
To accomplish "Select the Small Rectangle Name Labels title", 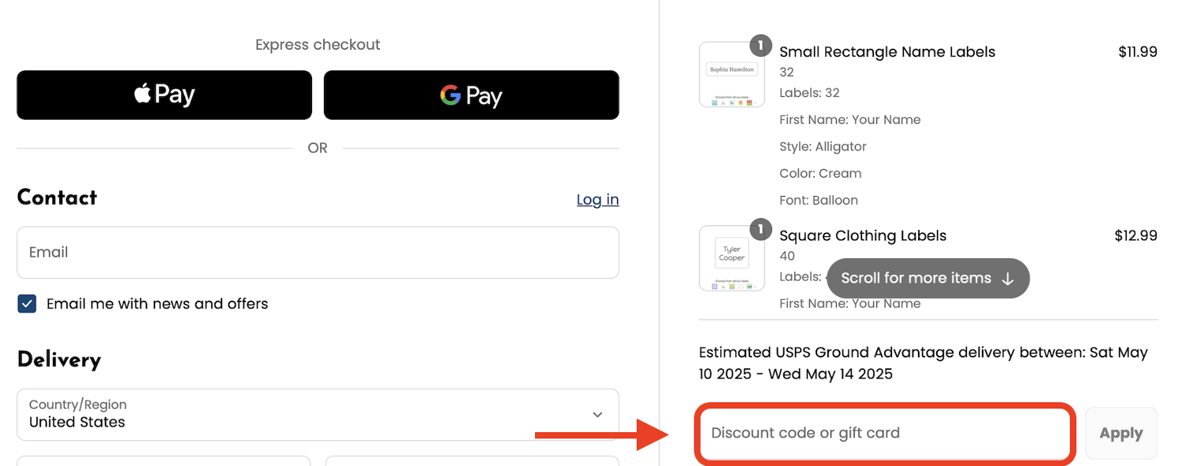I will point(887,52).
